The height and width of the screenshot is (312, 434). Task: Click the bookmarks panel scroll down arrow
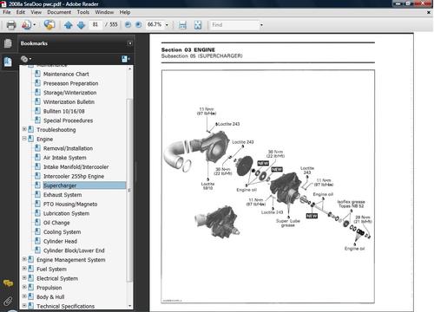coord(129,306)
